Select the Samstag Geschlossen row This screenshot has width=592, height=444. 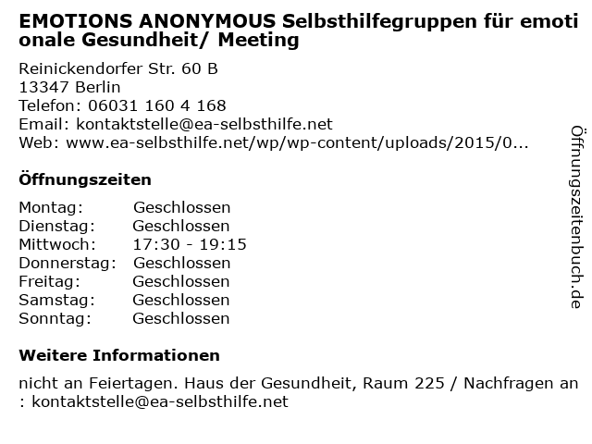tap(124, 300)
